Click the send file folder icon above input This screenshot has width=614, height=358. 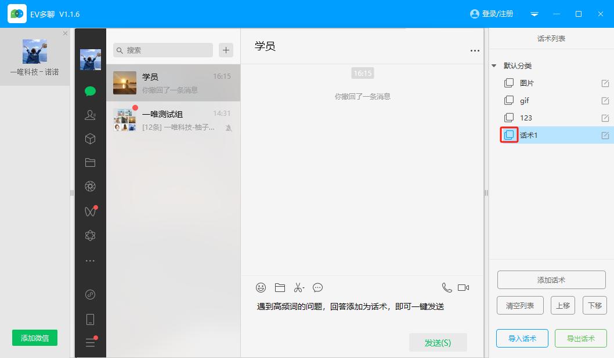click(280, 287)
